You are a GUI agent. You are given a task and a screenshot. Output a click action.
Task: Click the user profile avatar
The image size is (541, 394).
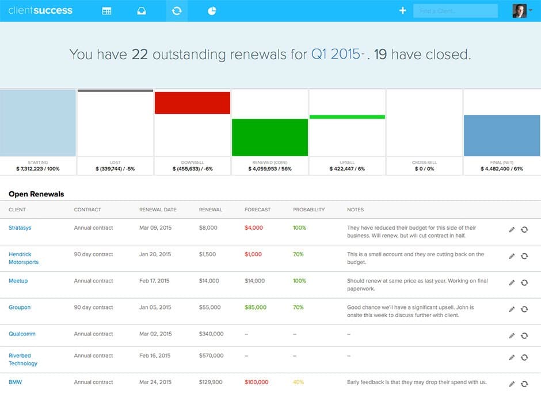[519, 11]
